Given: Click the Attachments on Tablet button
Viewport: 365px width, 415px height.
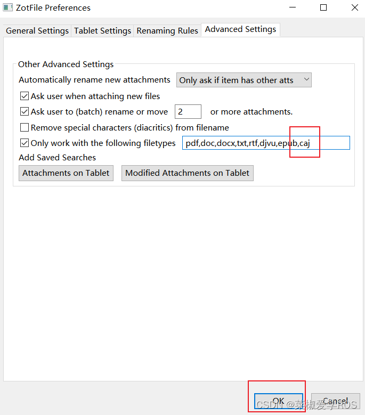Looking at the screenshot, I should [x=66, y=173].
